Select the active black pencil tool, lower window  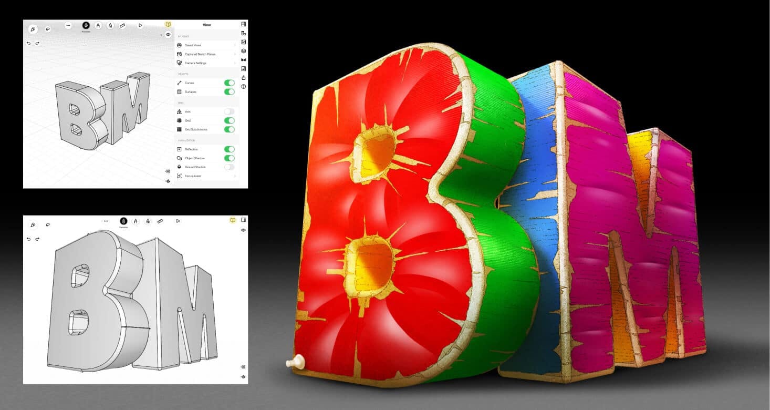[x=123, y=221]
